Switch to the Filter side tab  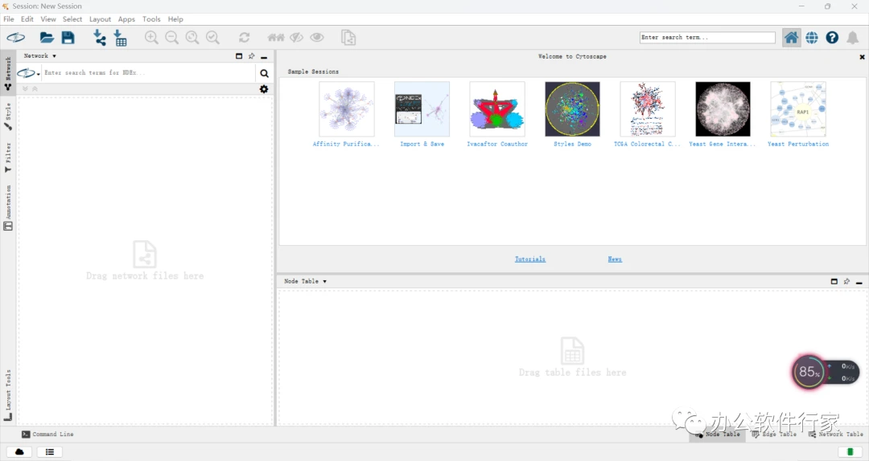point(8,157)
